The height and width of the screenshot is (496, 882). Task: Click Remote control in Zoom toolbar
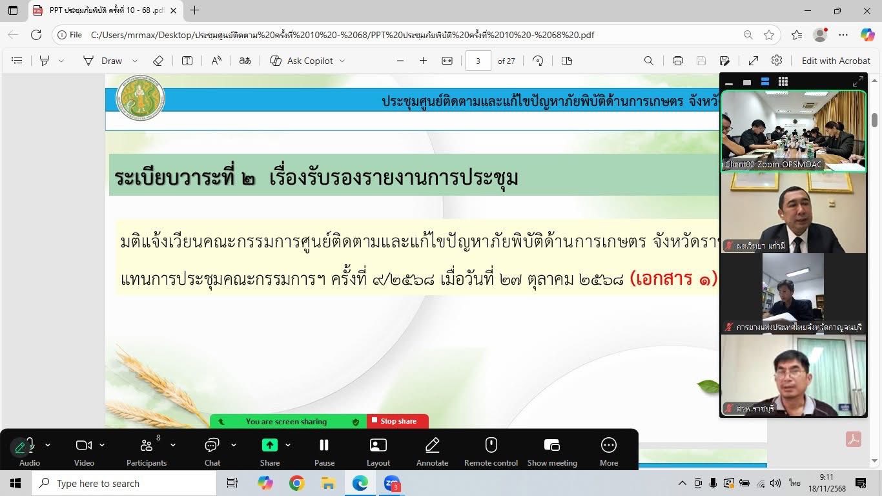click(x=491, y=451)
